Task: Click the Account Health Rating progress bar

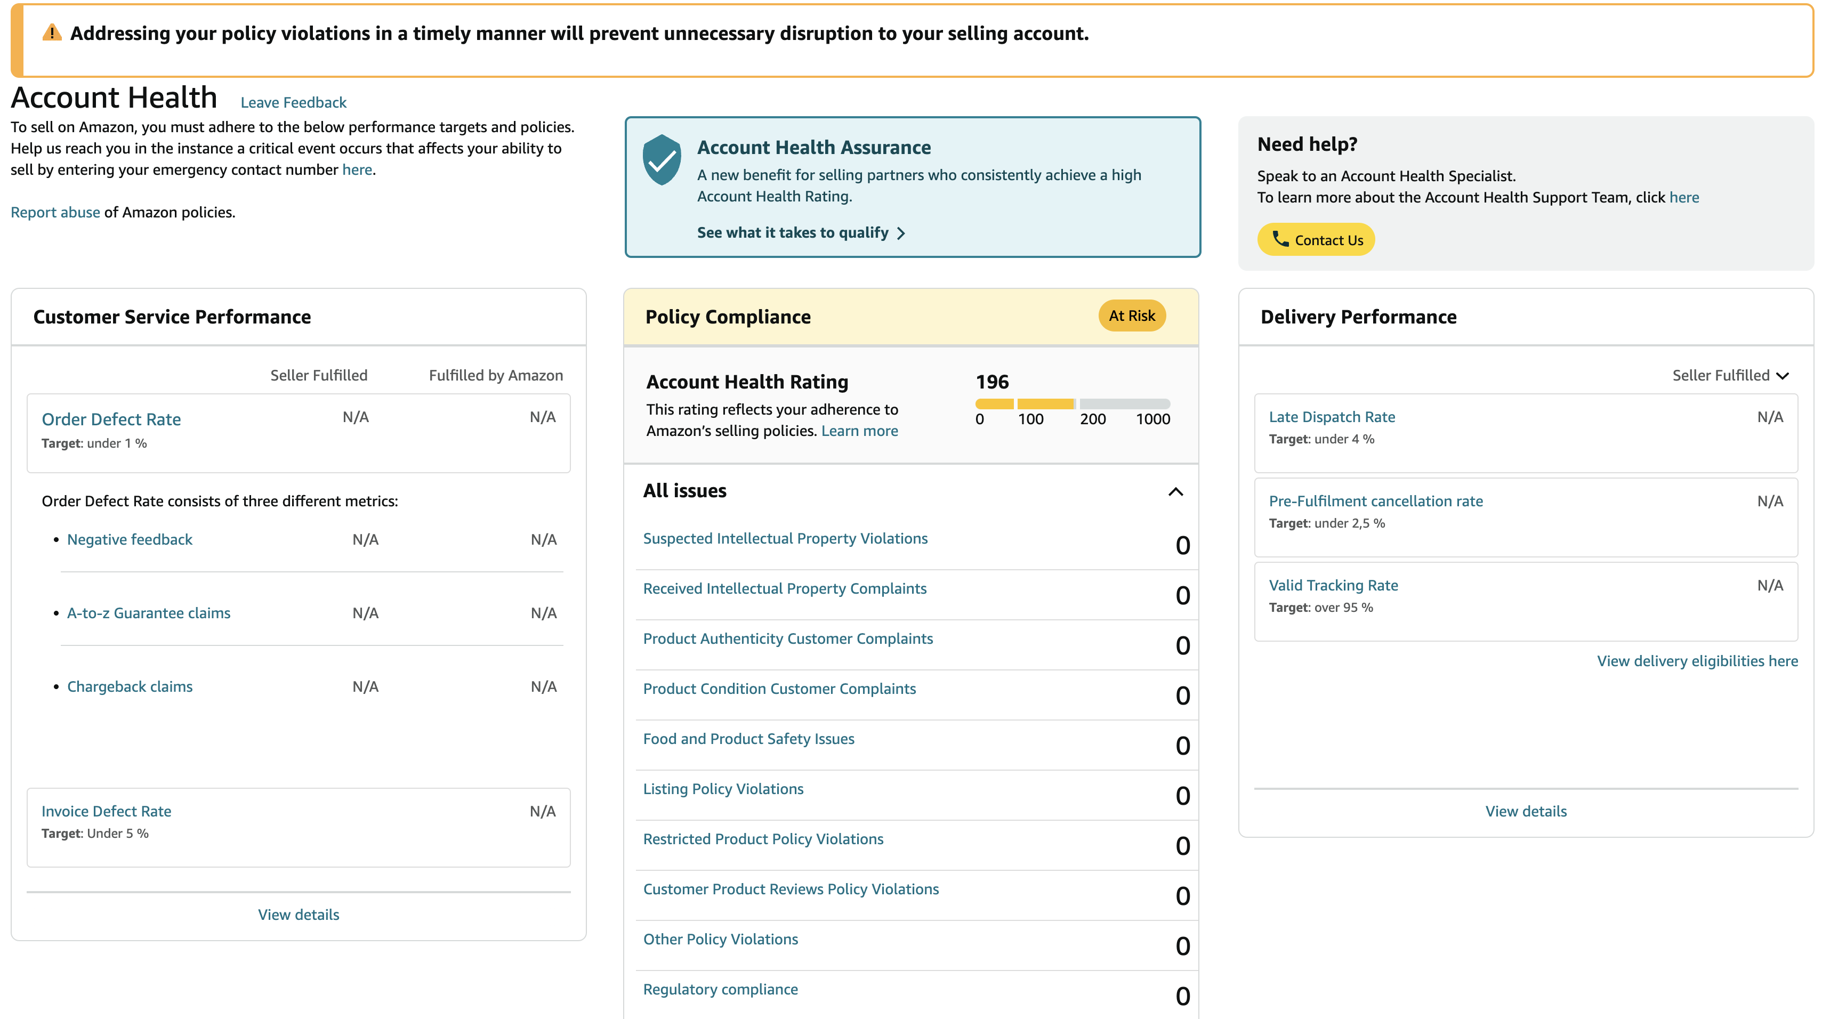Action: click(x=1073, y=404)
